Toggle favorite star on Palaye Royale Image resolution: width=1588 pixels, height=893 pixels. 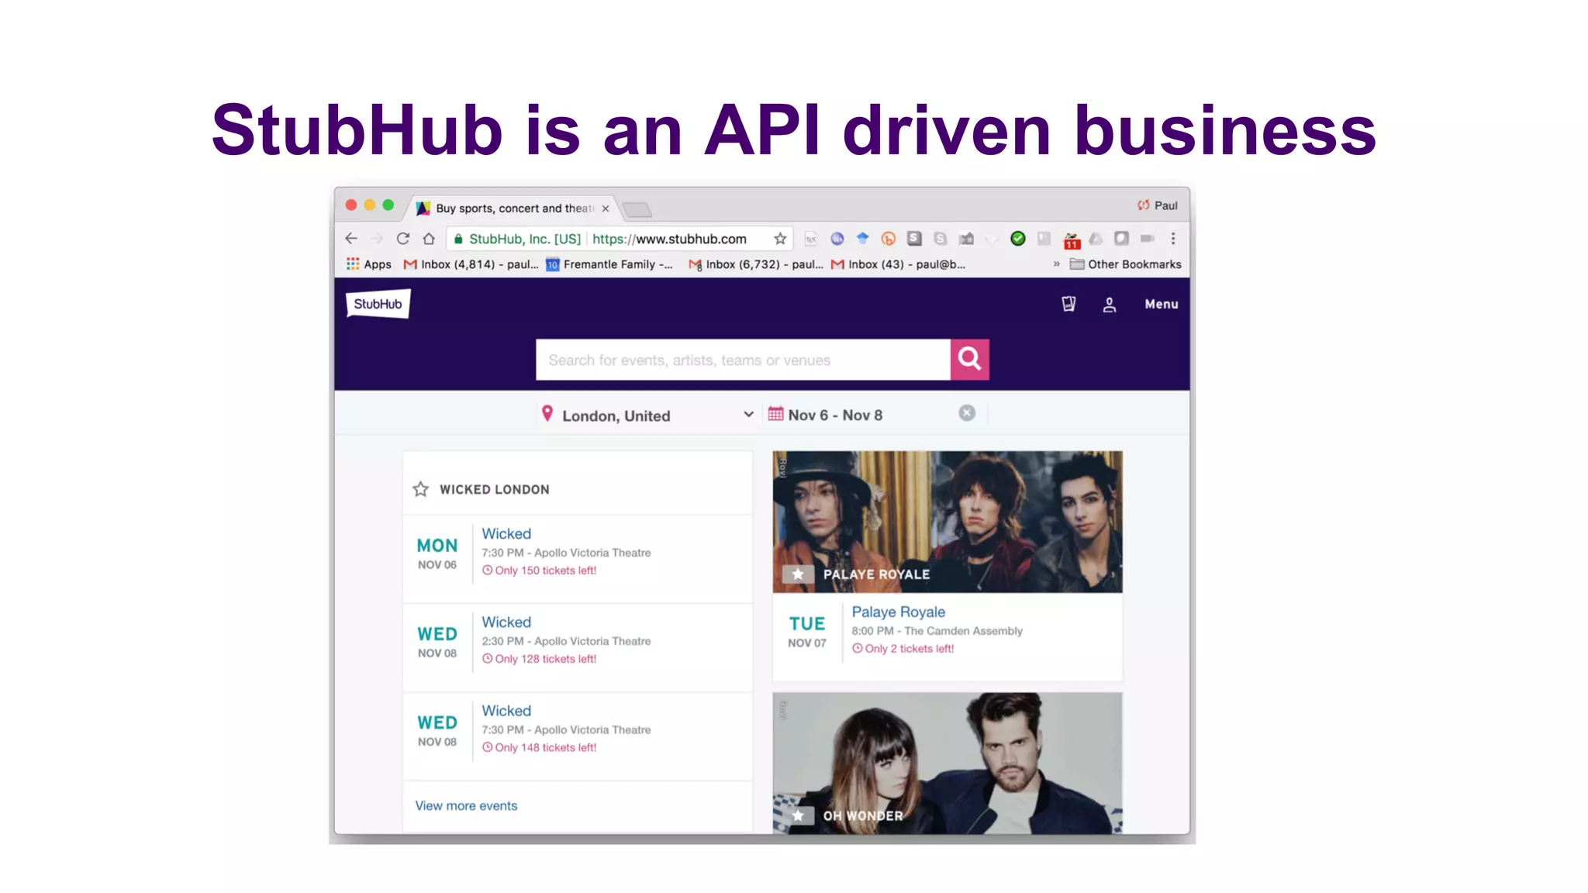(798, 574)
